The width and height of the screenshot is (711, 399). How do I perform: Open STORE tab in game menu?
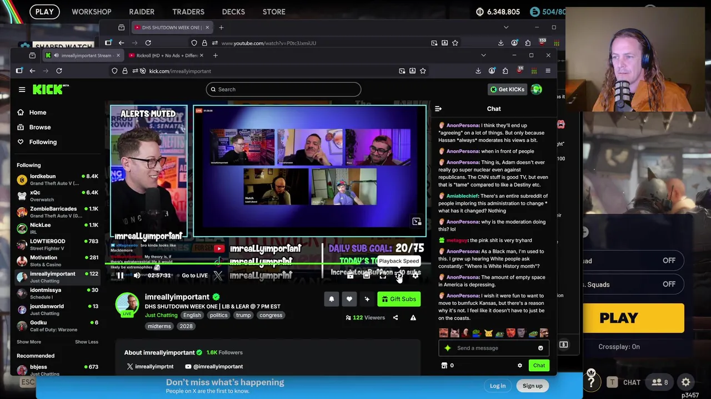(274, 12)
